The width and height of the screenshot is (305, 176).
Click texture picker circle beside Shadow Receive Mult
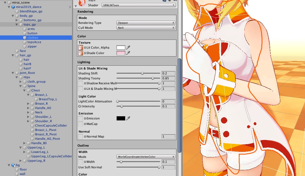click(x=85, y=83)
